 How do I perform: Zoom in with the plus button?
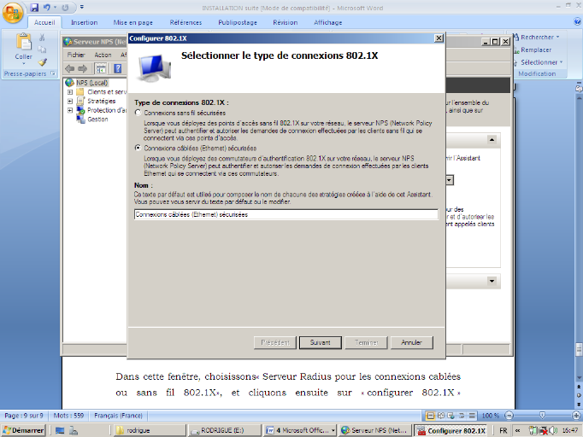click(576, 416)
